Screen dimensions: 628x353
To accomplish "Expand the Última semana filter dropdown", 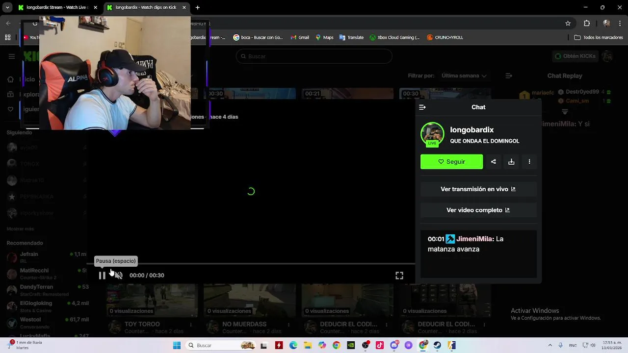I will click(464, 76).
